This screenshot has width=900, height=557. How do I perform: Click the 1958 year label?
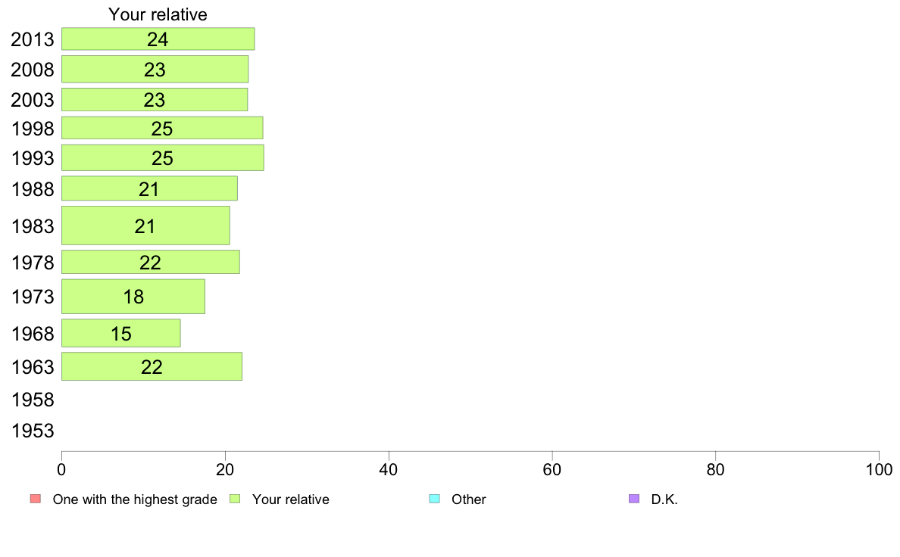point(33,400)
